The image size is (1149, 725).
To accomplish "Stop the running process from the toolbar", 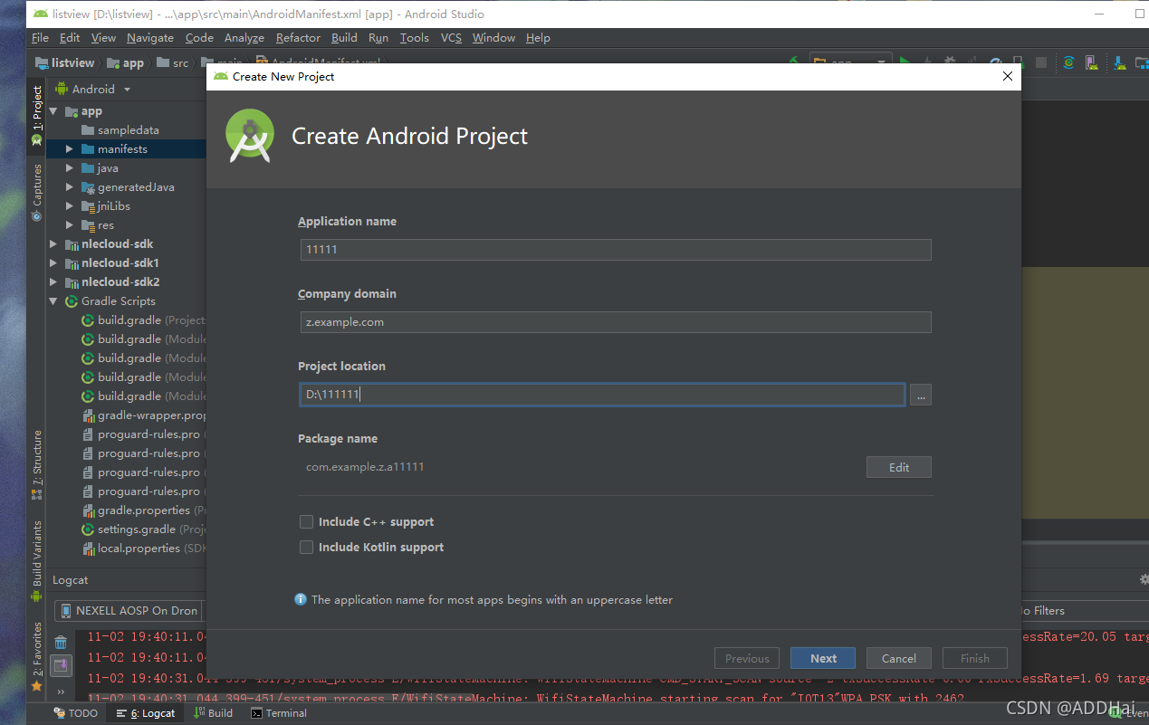I will pos(1041,62).
